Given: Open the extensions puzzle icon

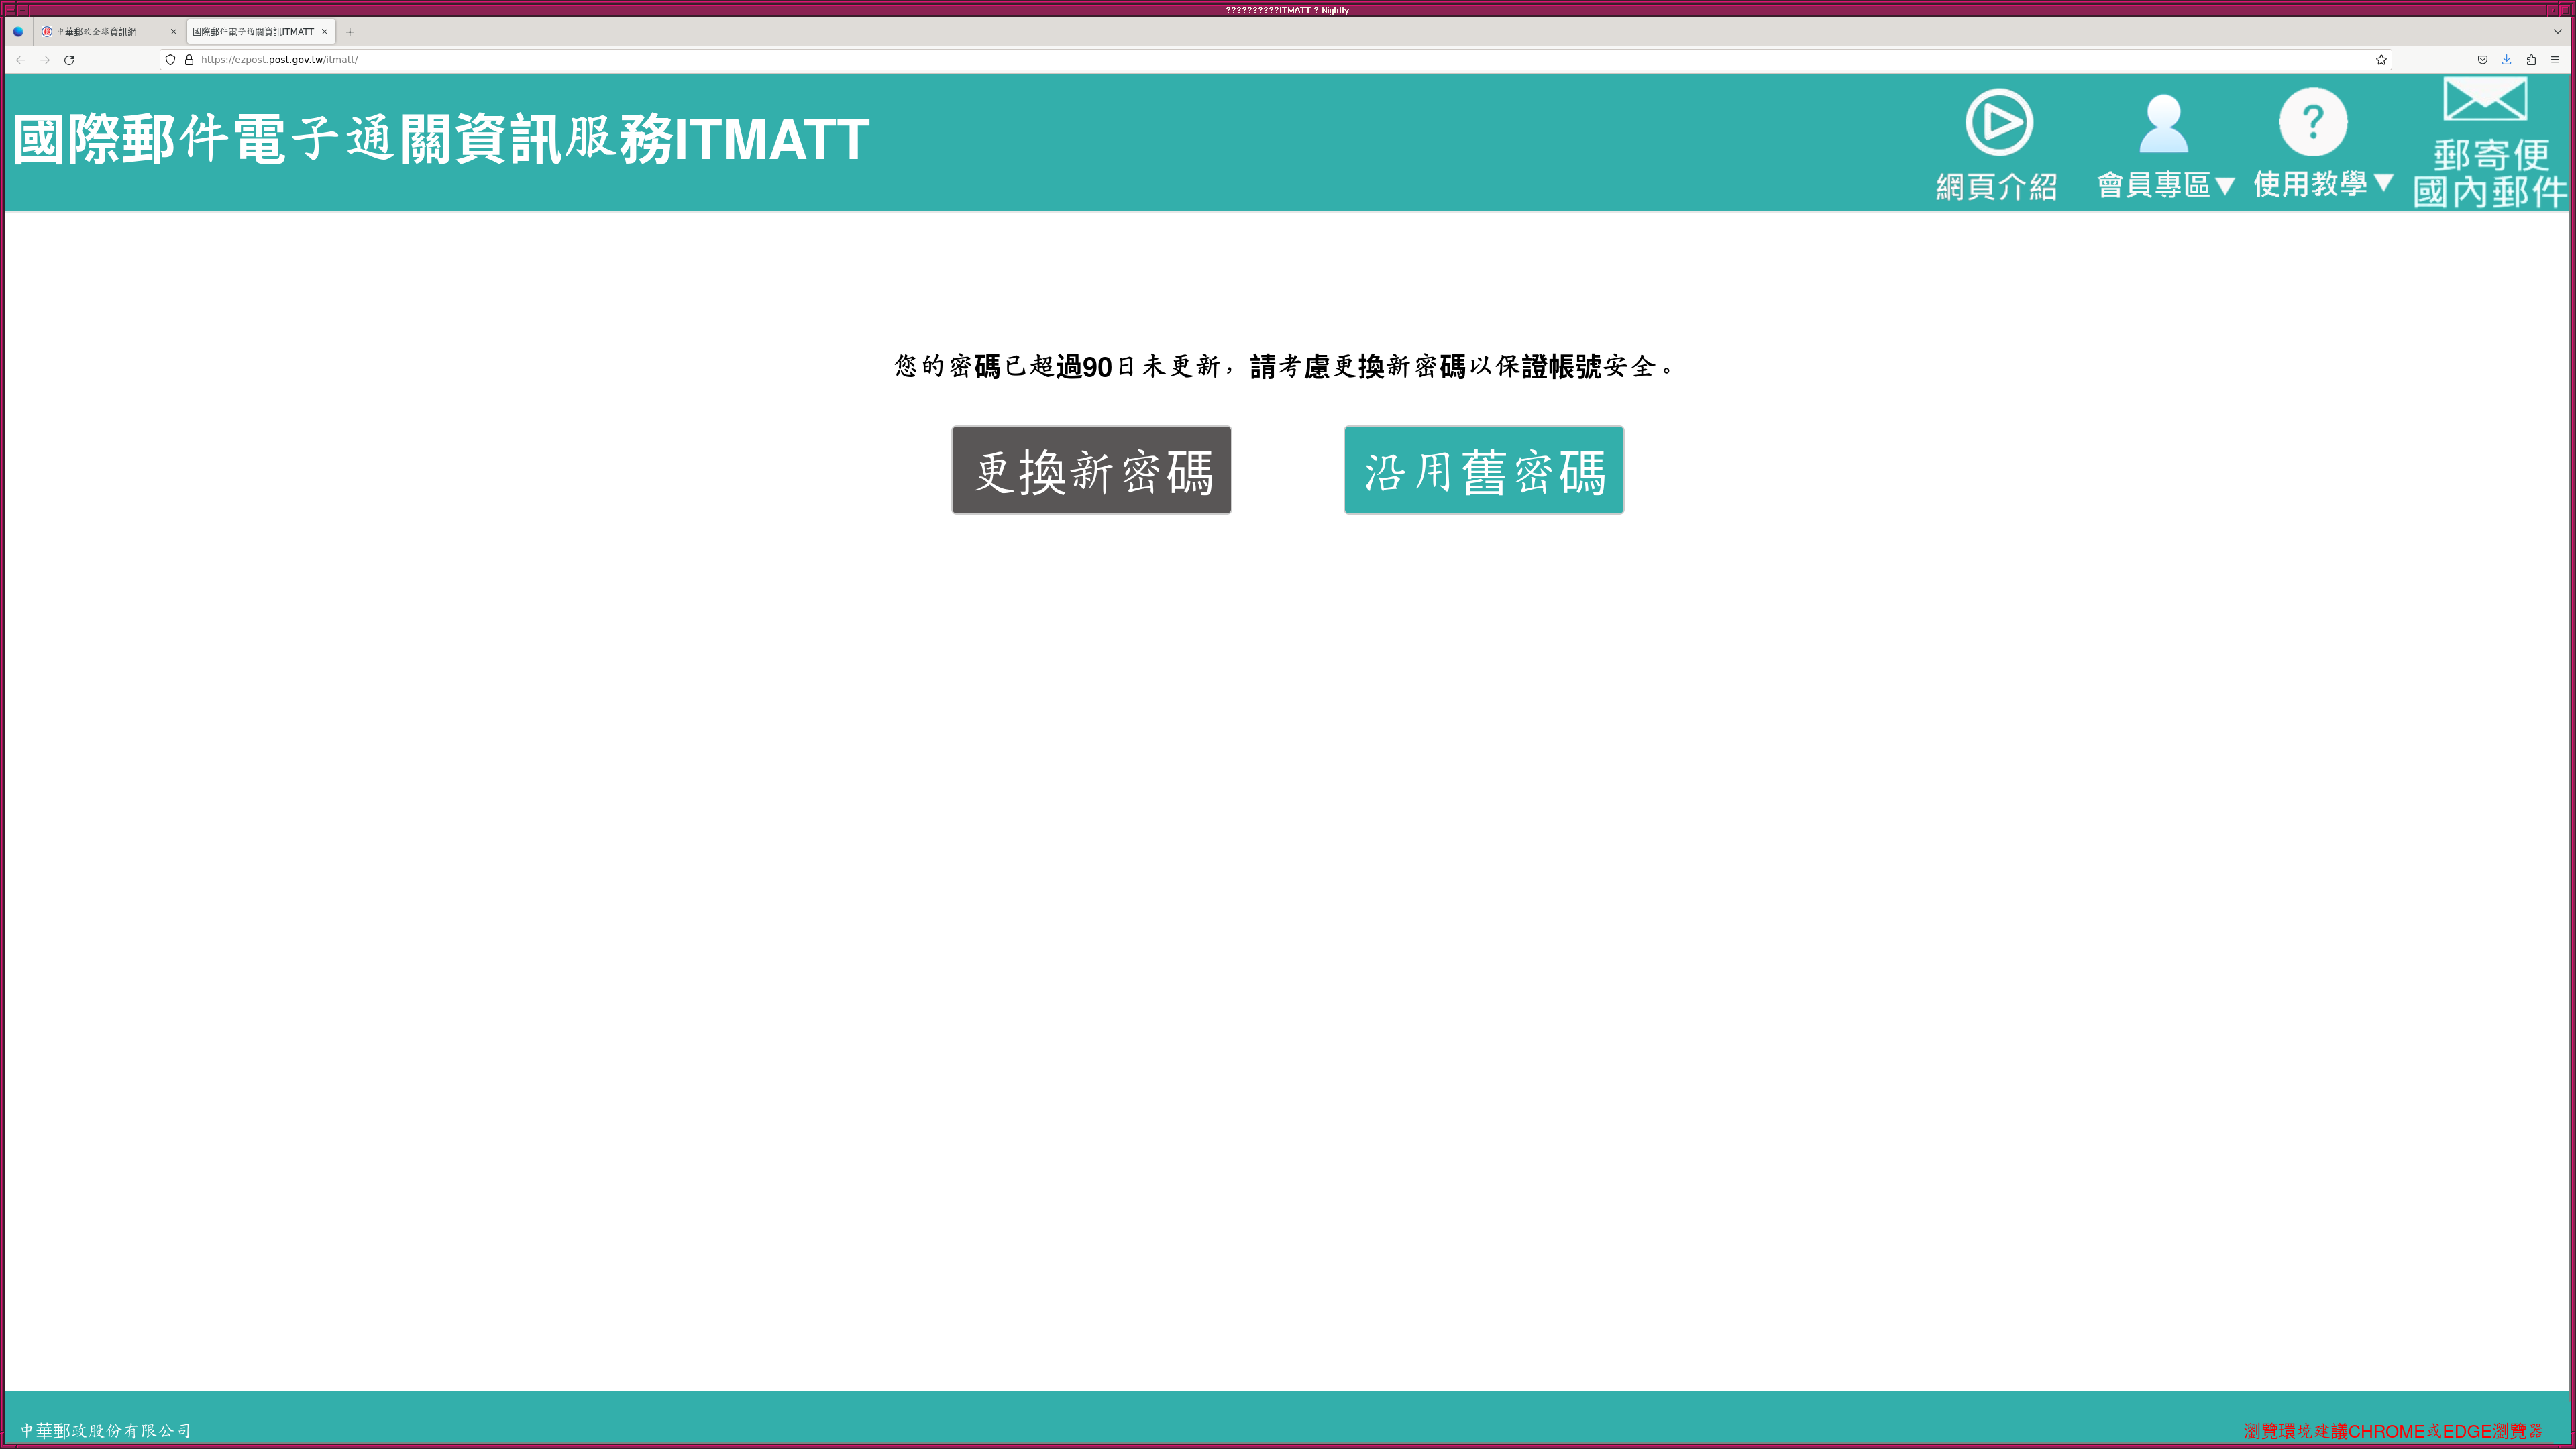Looking at the screenshot, I should click(2531, 60).
